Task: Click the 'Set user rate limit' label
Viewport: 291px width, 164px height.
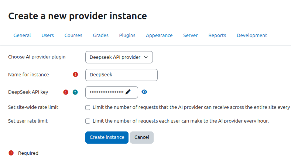Action: point(28,121)
